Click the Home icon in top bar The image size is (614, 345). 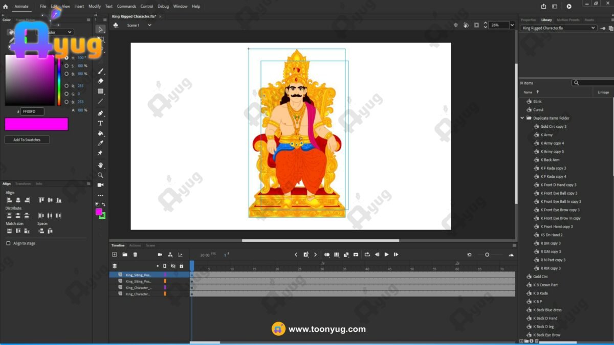6,7
